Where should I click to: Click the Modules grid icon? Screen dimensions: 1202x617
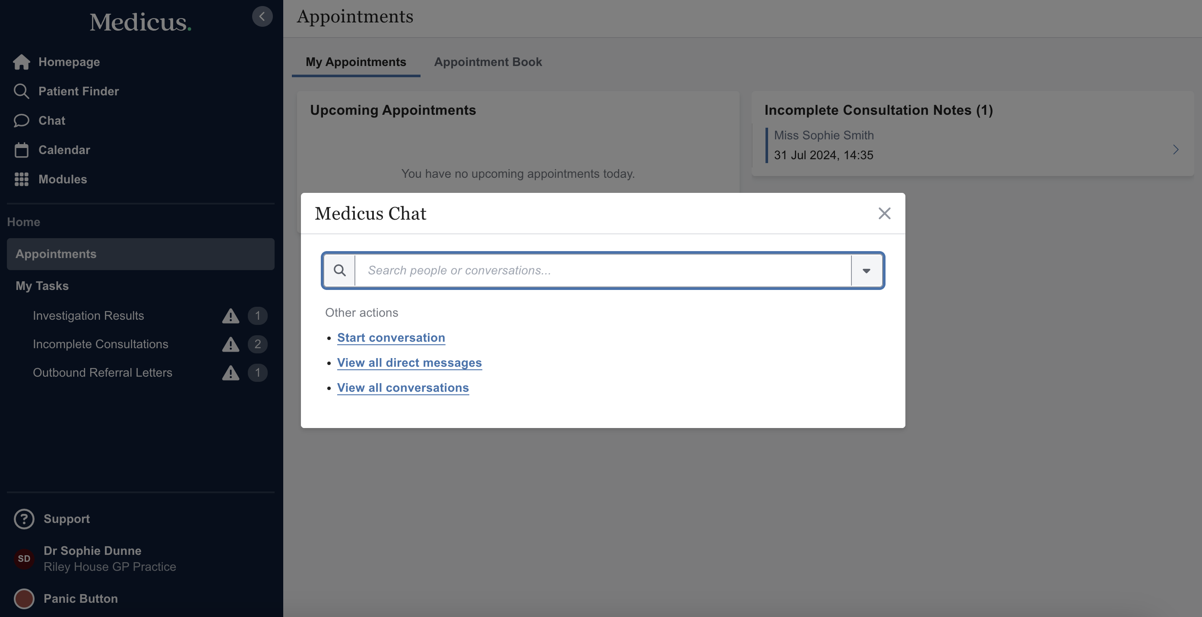click(22, 179)
